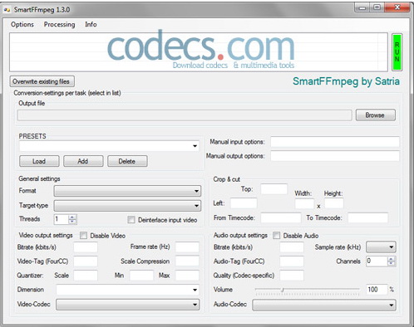Decrease Threads with the down arrow

[72, 222]
